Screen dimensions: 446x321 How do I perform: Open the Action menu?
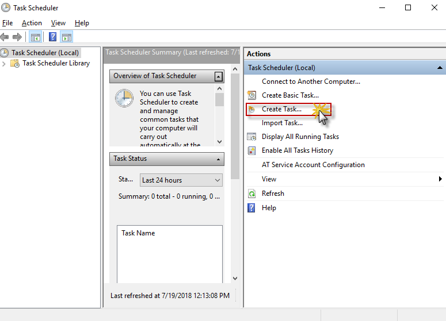point(32,23)
